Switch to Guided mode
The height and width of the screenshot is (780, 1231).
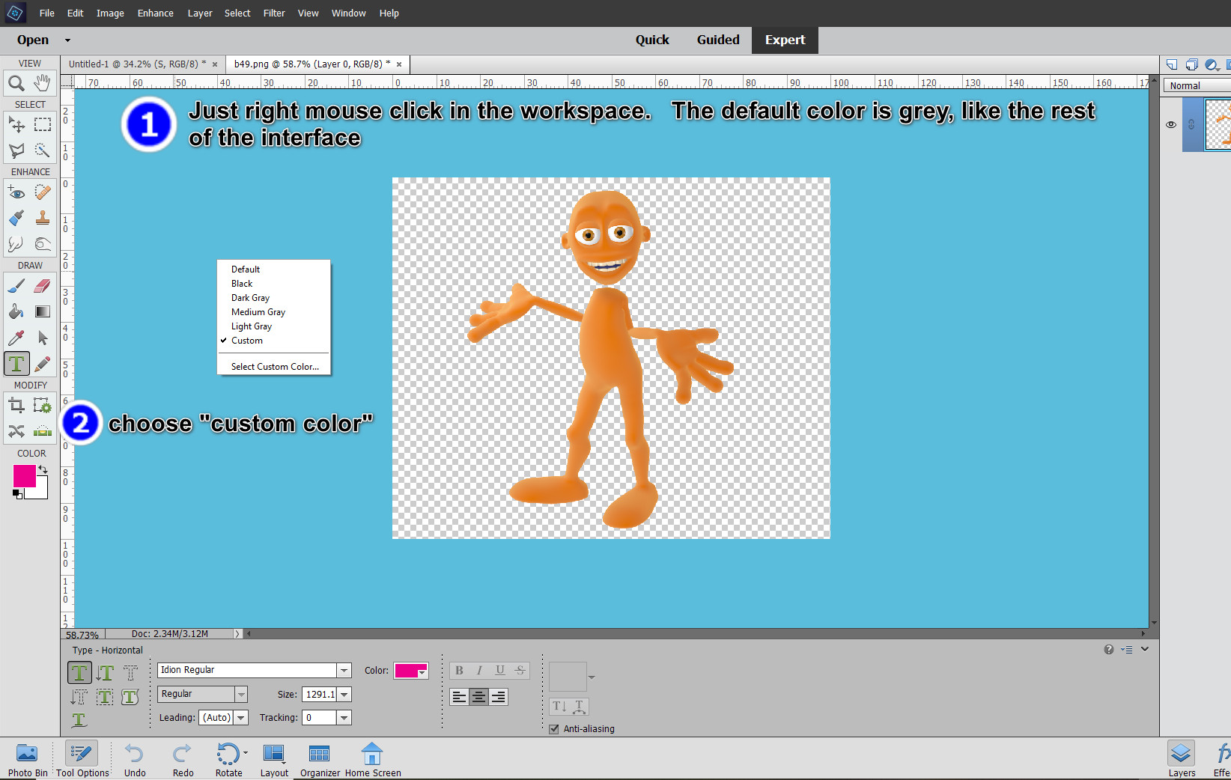point(717,40)
